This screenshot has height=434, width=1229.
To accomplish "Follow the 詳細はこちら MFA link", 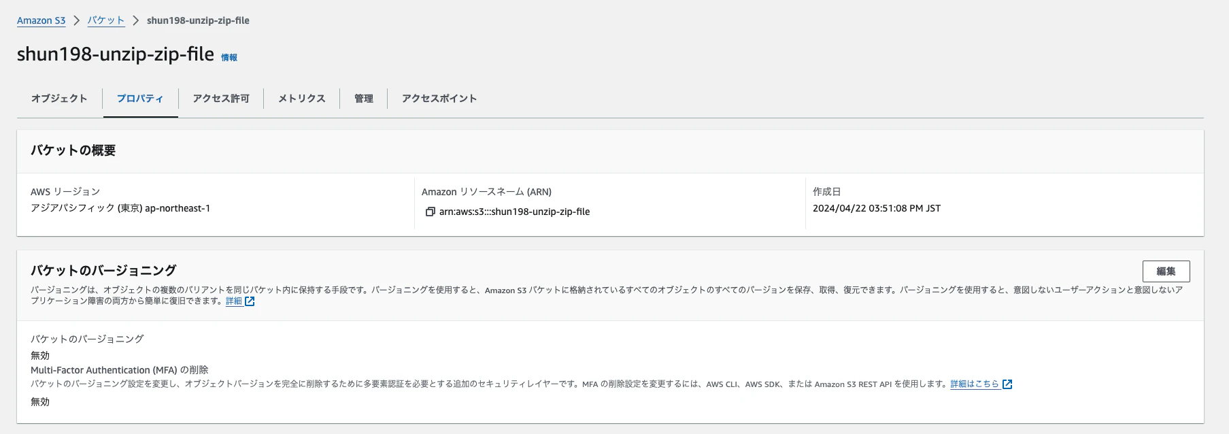I will coord(975,384).
